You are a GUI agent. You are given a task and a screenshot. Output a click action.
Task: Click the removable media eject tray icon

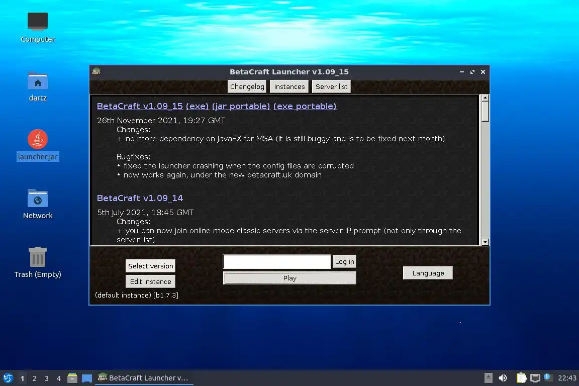[488, 378]
